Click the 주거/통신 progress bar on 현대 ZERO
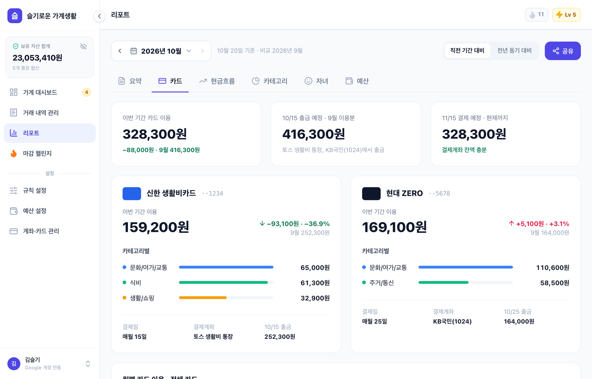Viewport: 592px width, 379px height. pos(465,282)
